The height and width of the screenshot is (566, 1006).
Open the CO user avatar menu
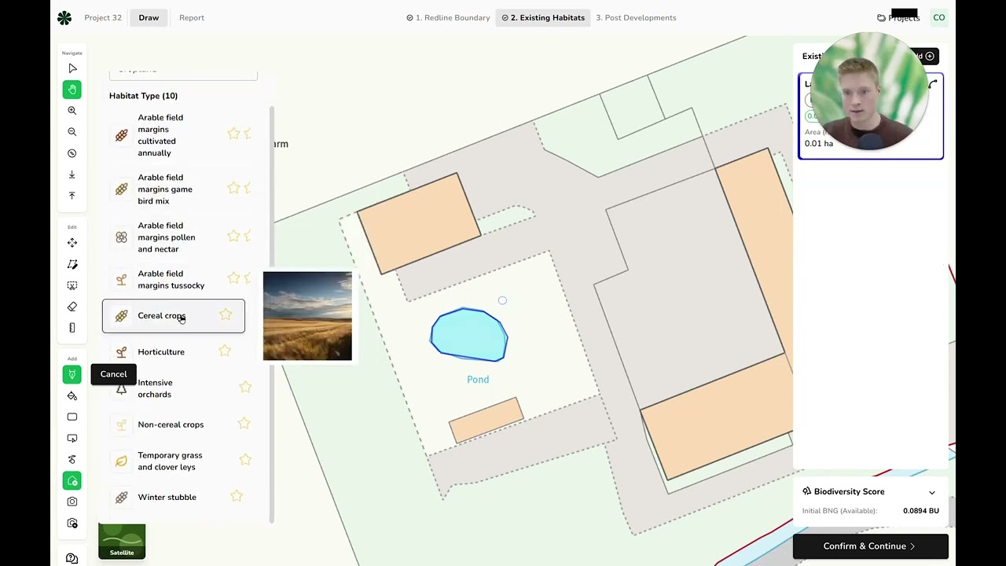pos(939,17)
